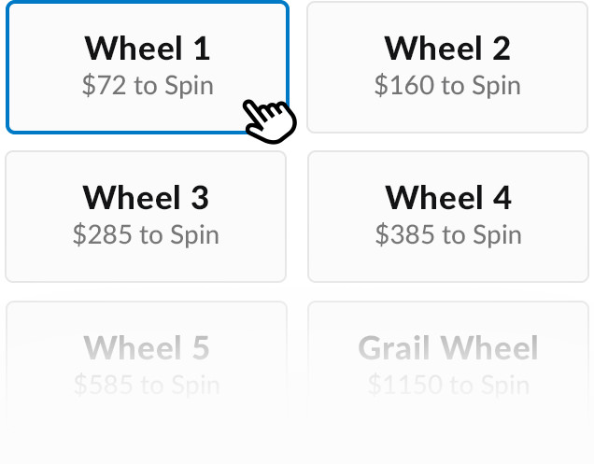Click the "$385 to Spin" price label
Screen dimensions: 594x464
click(448, 235)
